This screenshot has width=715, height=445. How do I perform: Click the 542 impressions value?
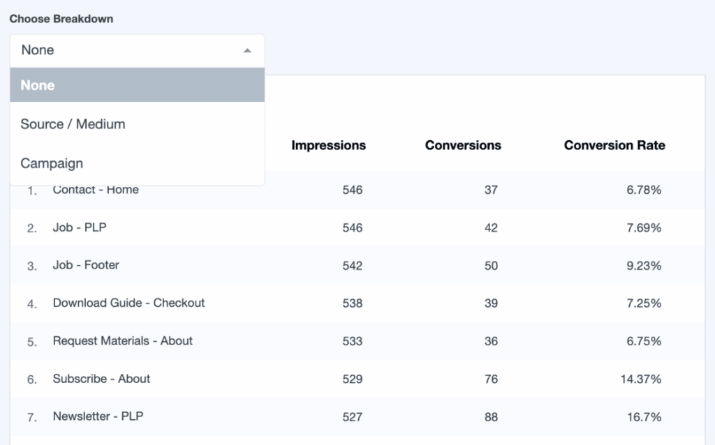353,266
